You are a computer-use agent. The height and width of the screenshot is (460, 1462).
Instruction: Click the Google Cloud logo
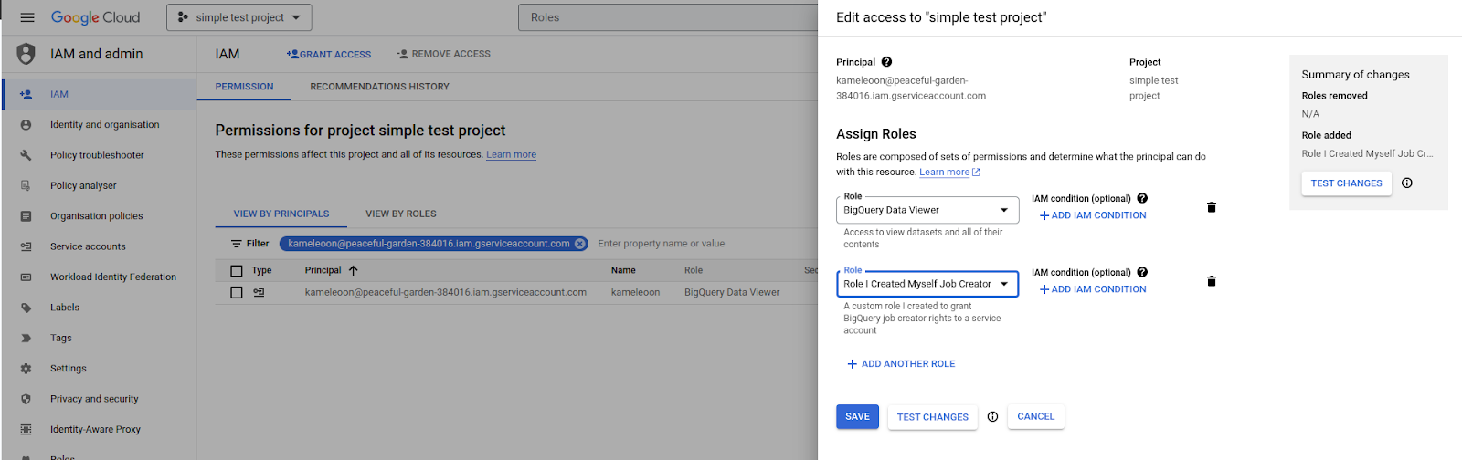(95, 17)
